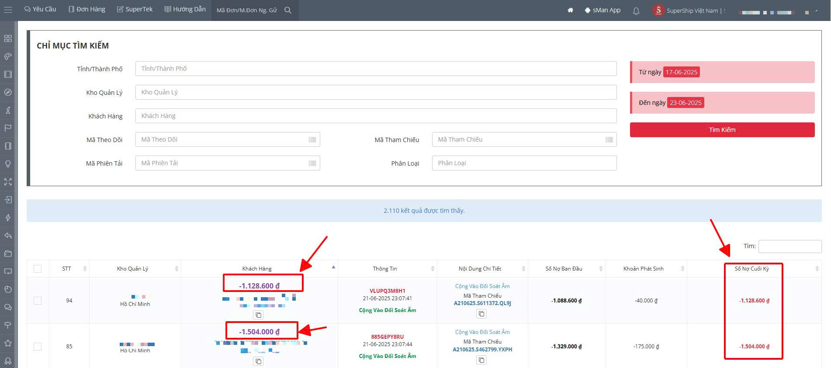The width and height of the screenshot is (831, 368).
Task: Click the lightbulb icon in sidebar
Action: click(x=8, y=164)
